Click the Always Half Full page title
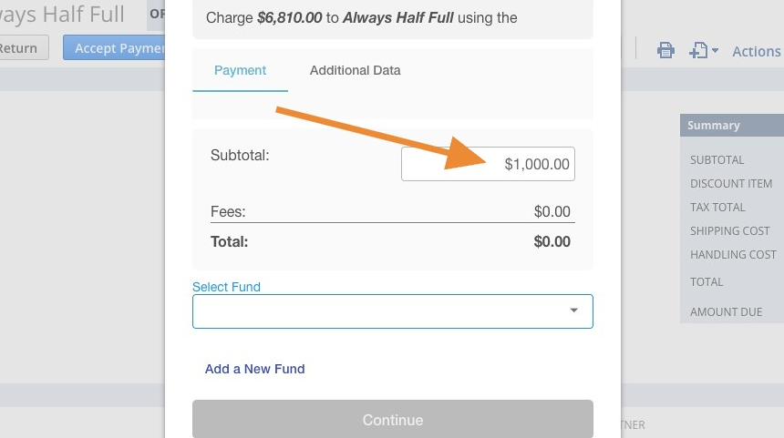The image size is (784, 438). click(62, 14)
